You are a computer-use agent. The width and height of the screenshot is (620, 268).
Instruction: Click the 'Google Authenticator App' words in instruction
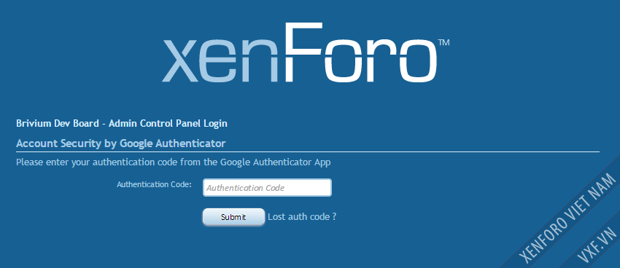pyautogui.click(x=275, y=162)
